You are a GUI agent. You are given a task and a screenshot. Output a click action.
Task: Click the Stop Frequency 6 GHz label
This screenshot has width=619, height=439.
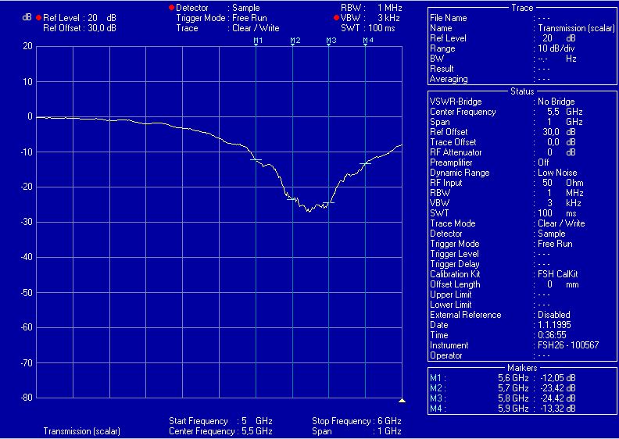(356, 421)
